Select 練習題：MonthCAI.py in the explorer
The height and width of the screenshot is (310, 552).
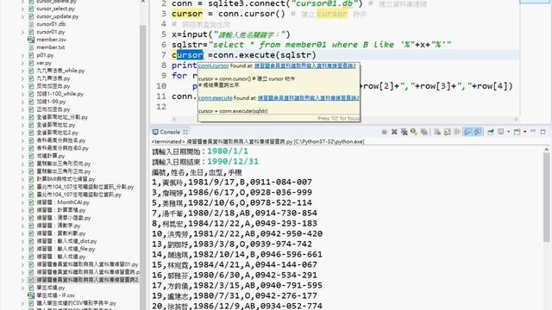pos(63,202)
